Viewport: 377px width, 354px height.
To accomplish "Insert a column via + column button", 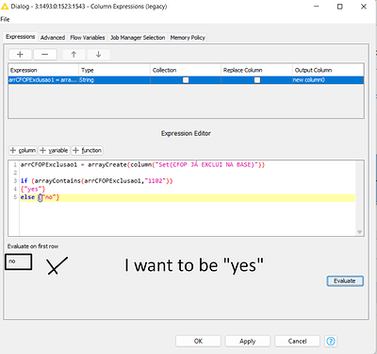I will tap(23, 150).
